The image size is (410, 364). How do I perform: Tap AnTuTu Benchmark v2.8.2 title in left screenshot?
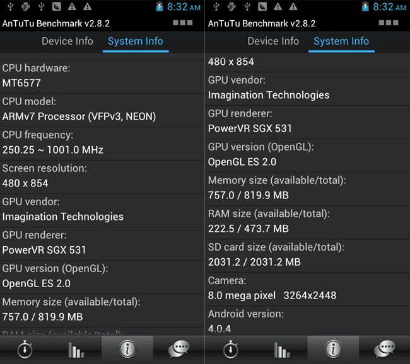tap(56, 24)
